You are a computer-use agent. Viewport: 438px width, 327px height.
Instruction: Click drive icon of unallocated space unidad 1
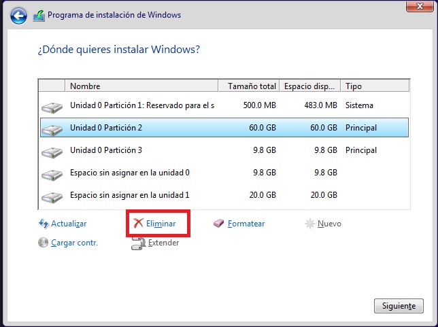click(x=52, y=197)
